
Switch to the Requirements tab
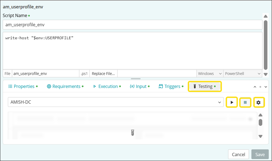tap(65, 87)
